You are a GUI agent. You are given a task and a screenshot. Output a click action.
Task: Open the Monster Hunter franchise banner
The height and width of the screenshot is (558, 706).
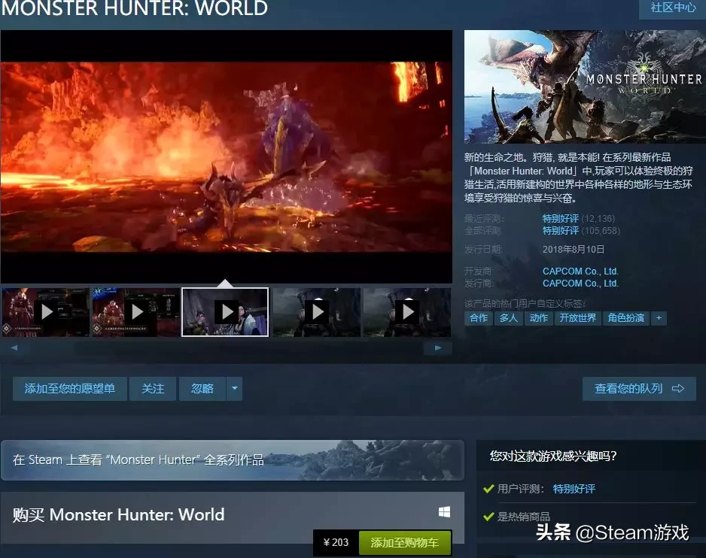233,460
